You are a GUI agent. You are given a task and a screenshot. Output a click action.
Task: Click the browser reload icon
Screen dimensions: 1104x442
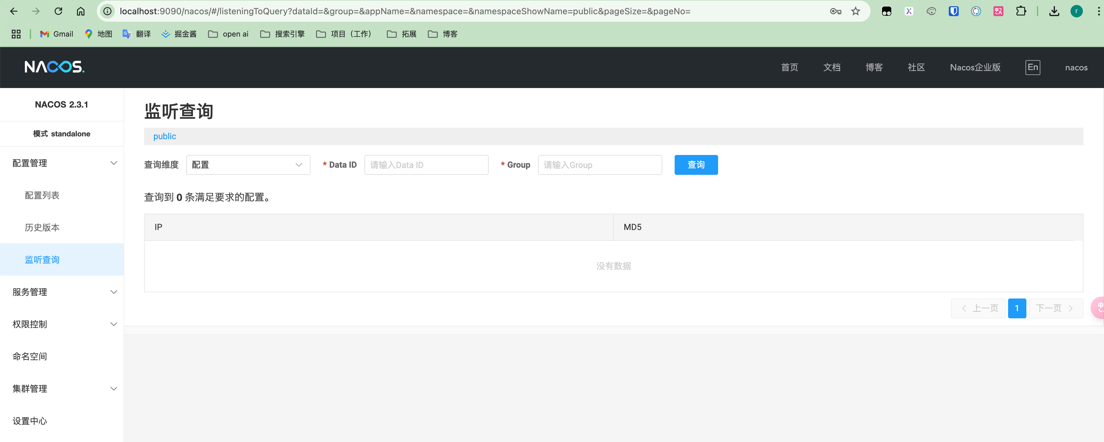pos(58,11)
